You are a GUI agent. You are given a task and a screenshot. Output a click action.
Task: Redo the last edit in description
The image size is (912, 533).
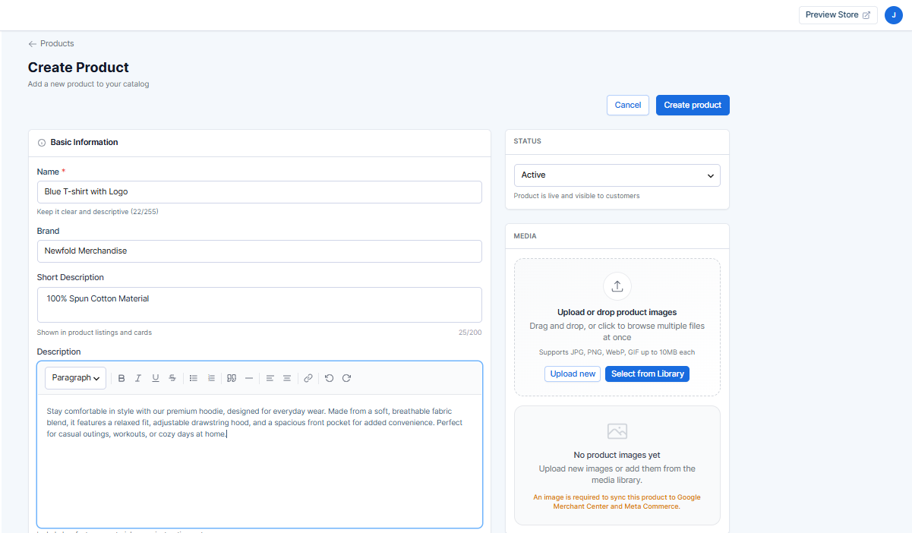point(346,378)
